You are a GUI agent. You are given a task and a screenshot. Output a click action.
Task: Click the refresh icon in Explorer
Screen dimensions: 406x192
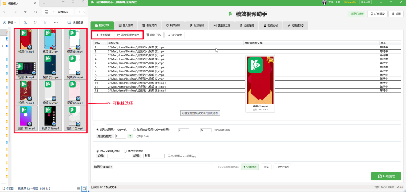click(x=36, y=12)
